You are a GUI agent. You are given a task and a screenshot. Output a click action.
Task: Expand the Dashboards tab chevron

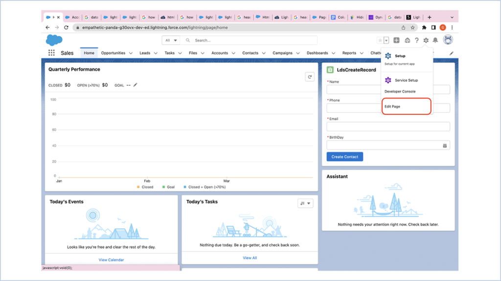click(x=333, y=53)
